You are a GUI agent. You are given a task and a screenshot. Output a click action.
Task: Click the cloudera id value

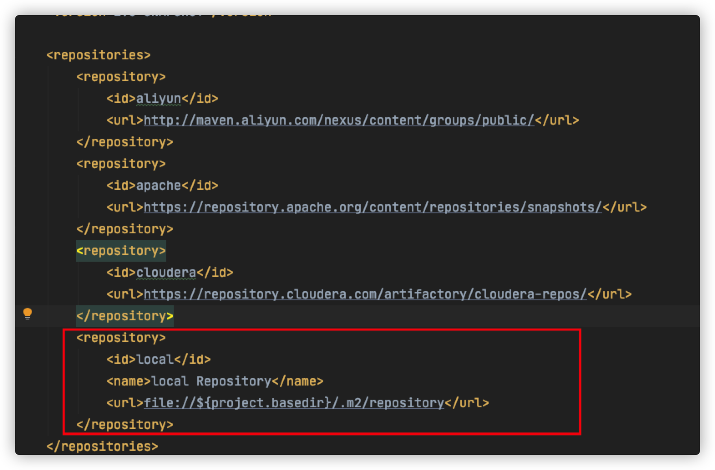166,273
